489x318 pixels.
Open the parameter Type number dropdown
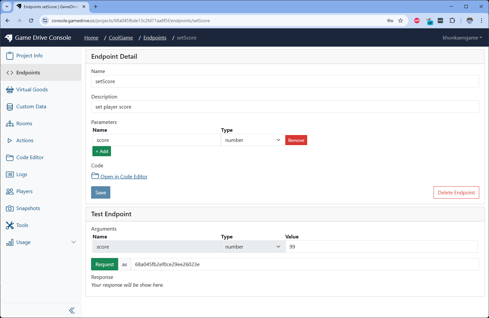(253, 140)
